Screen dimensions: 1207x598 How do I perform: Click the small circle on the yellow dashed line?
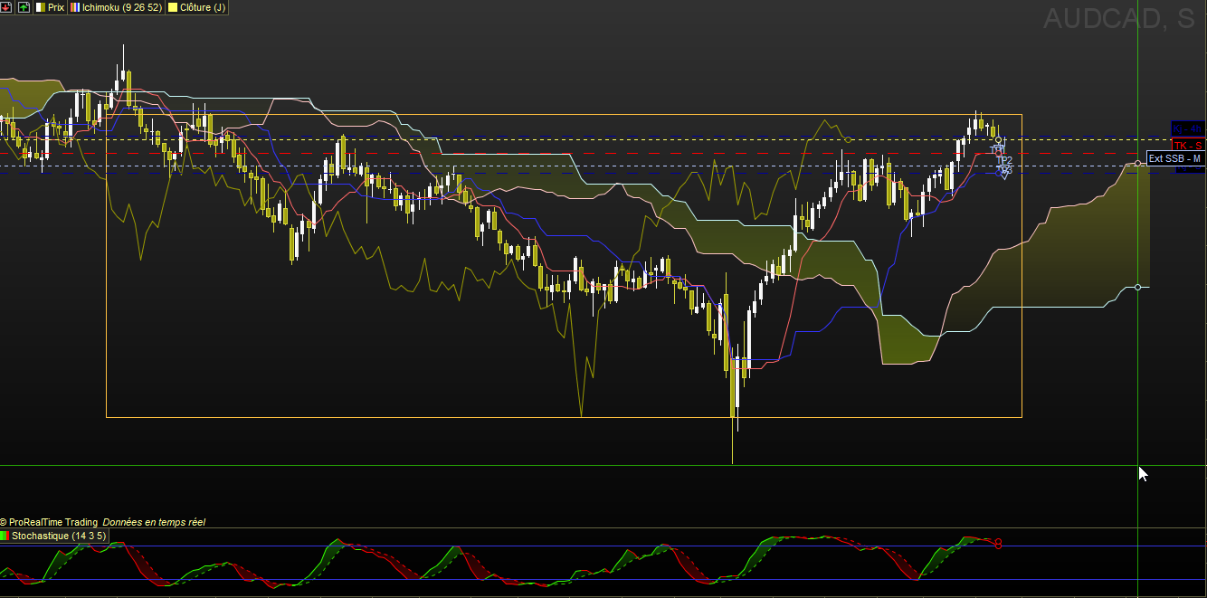pos(848,139)
